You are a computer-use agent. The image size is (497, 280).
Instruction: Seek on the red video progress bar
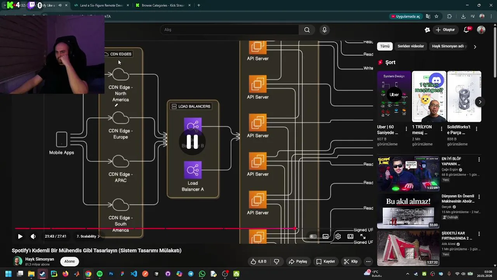coord(194,229)
